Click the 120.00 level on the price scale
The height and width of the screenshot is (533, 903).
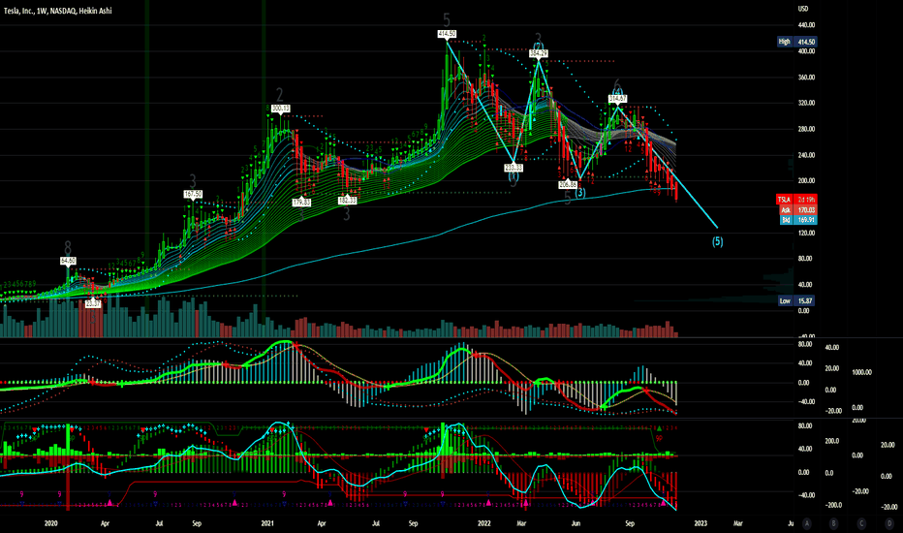click(806, 233)
